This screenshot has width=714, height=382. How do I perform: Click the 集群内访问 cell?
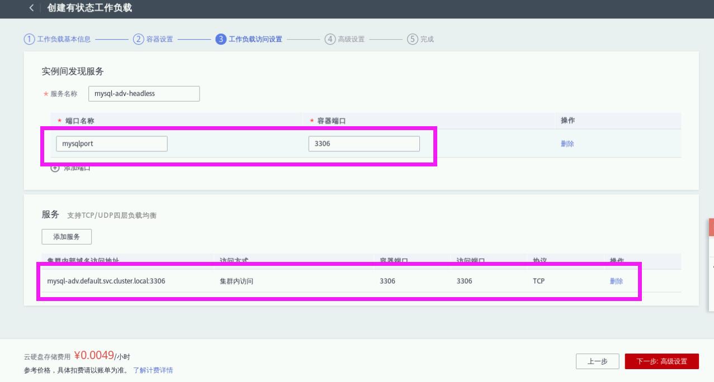(237, 281)
